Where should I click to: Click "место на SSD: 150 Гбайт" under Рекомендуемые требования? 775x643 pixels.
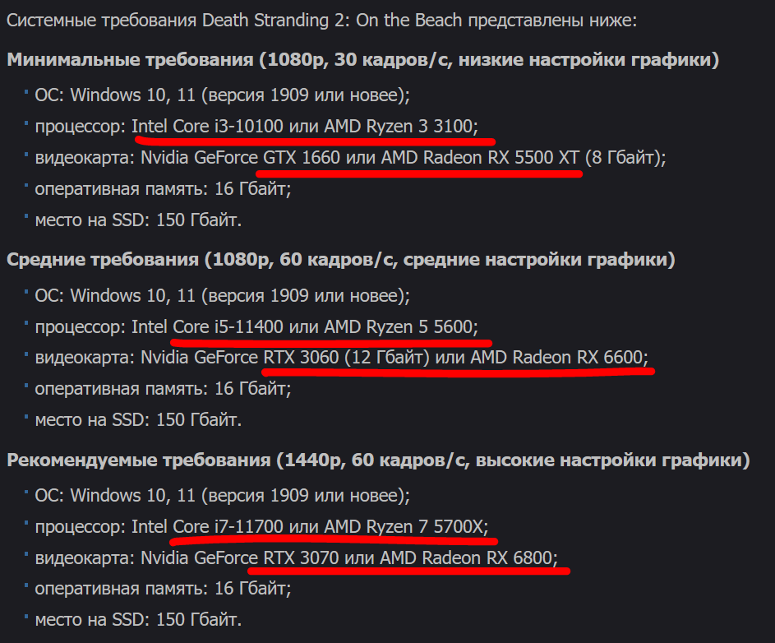(138, 620)
